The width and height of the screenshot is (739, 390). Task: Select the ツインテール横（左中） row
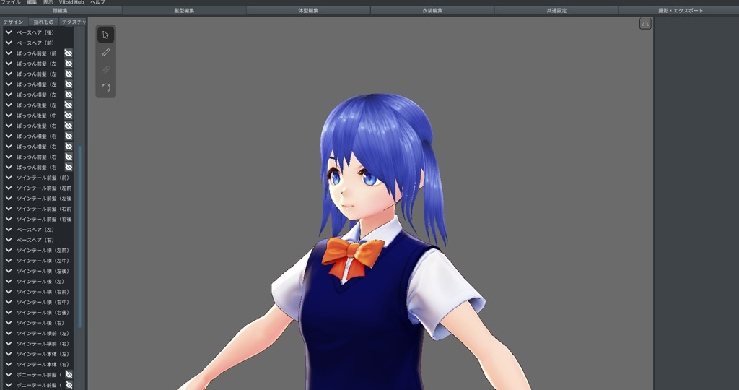38,261
